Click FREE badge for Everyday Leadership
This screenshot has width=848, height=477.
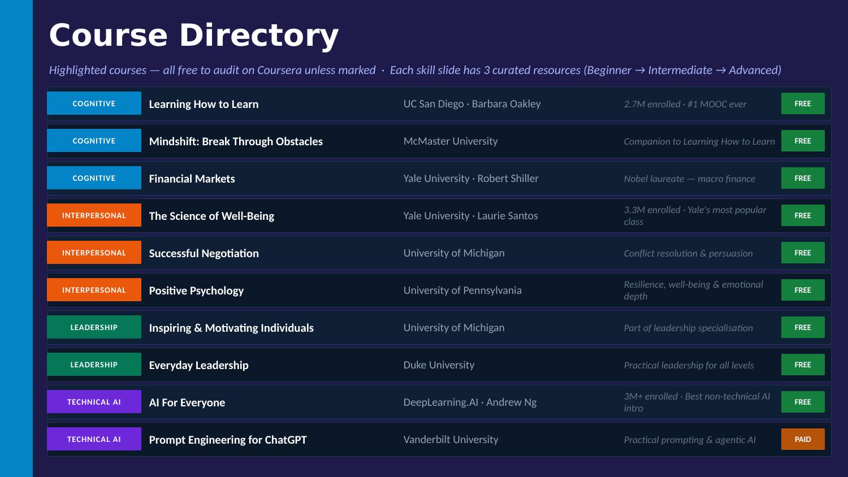[x=803, y=365]
